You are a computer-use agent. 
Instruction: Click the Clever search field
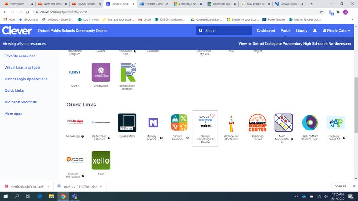[224, 31]
